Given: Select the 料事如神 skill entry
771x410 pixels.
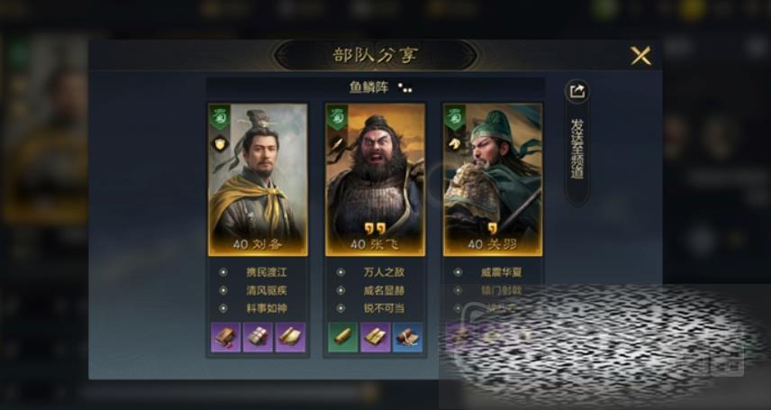Looking at the screenshot, I should 267,308.
